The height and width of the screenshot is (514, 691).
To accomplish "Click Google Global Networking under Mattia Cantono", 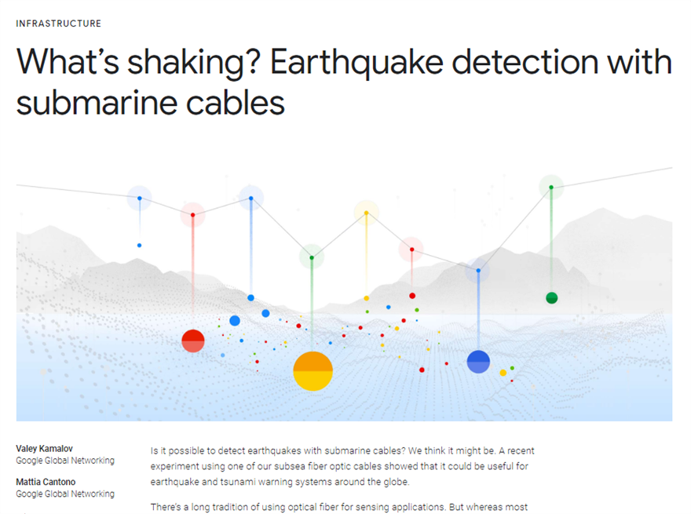I will (65, 494).
